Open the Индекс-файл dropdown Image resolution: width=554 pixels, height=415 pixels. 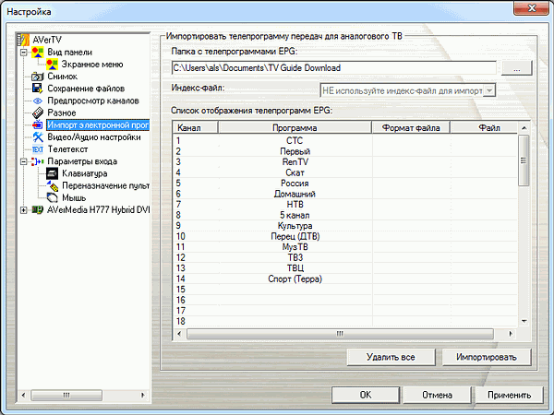pos(489,90)
